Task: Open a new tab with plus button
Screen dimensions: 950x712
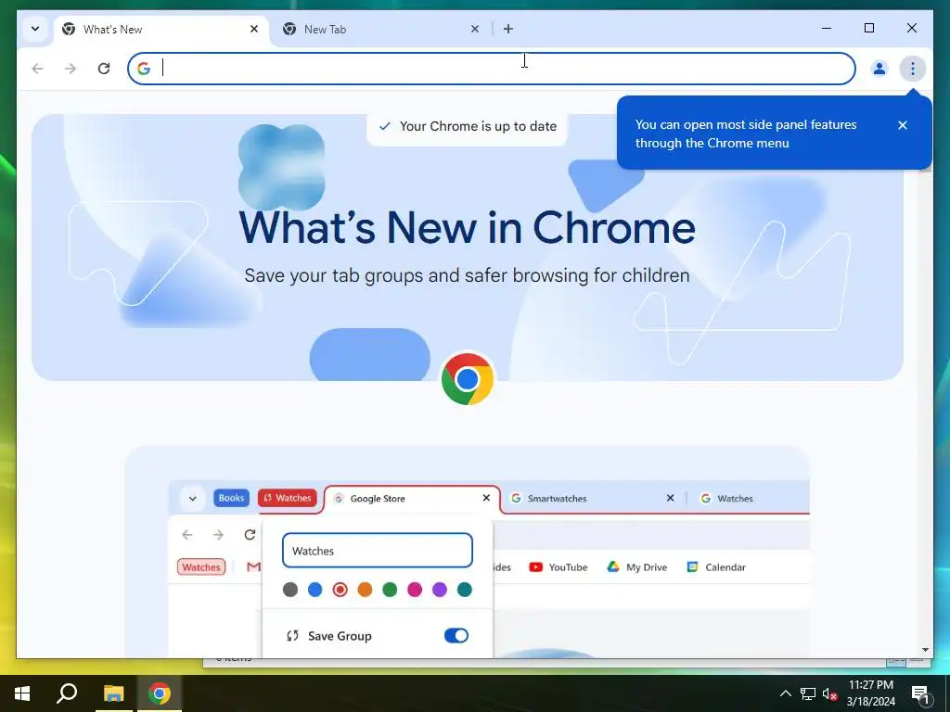Action: 508,29
